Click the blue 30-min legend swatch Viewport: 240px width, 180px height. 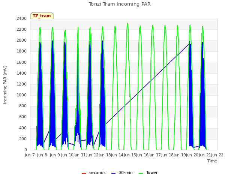tap(113, 173)
